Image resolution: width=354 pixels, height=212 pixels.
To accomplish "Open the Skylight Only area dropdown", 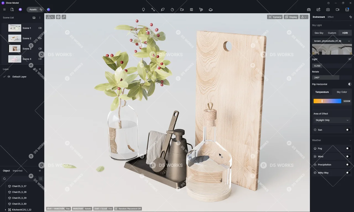I will click(x=332, y=120).
